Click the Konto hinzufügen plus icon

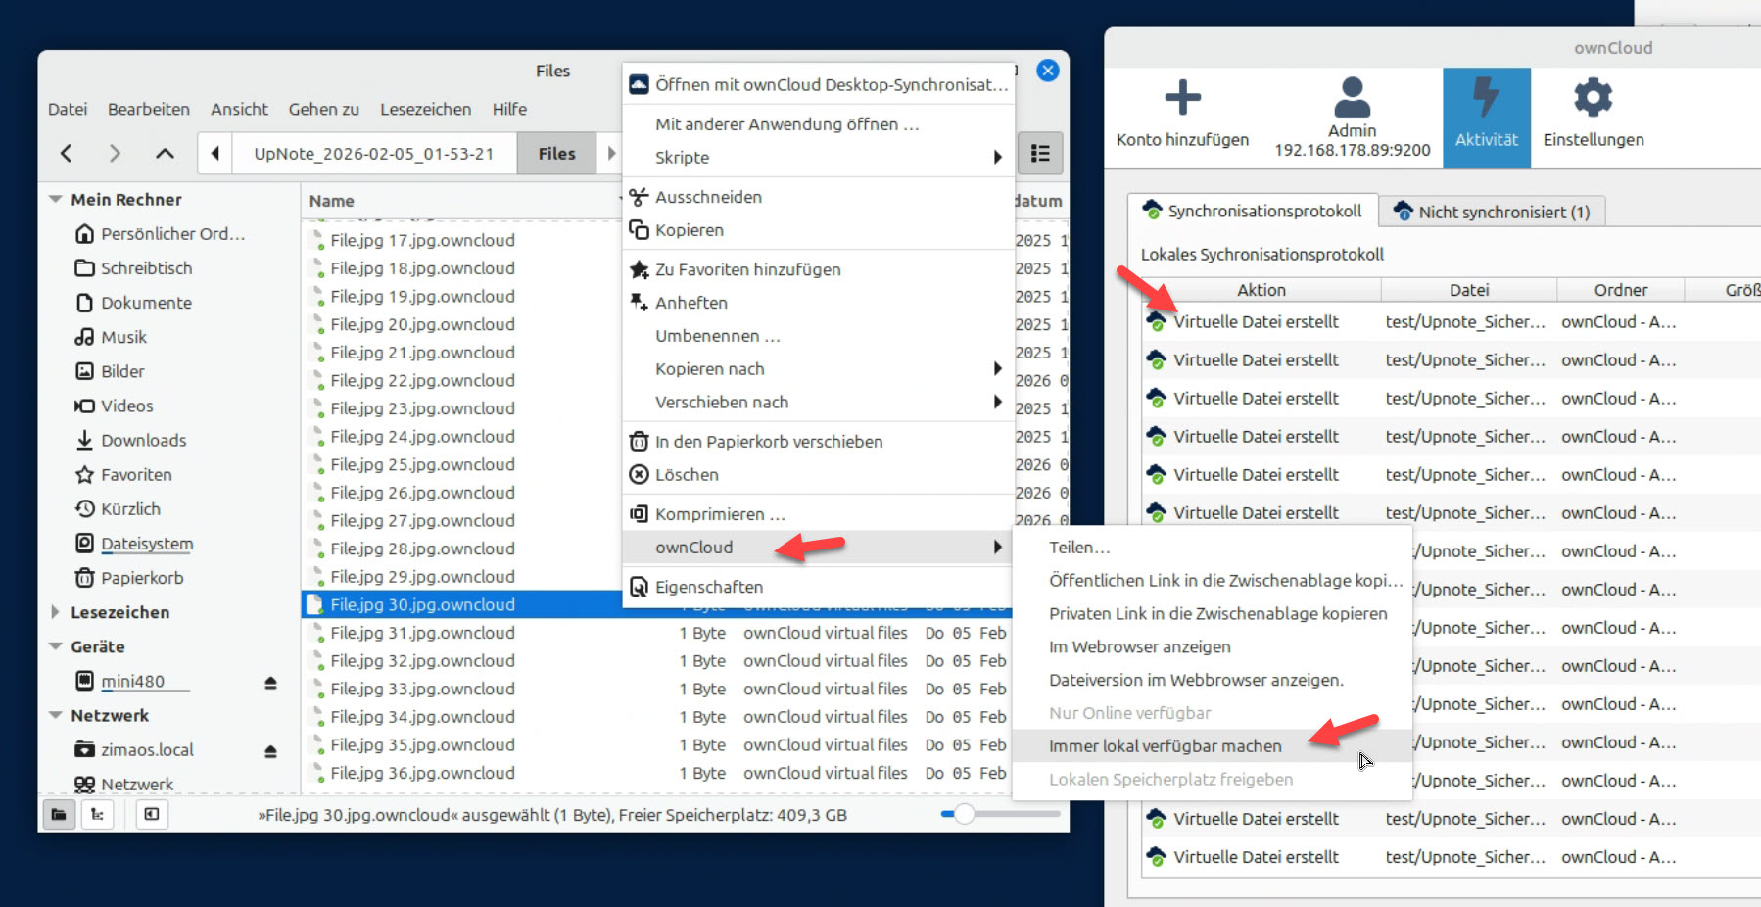[1182, 98]
